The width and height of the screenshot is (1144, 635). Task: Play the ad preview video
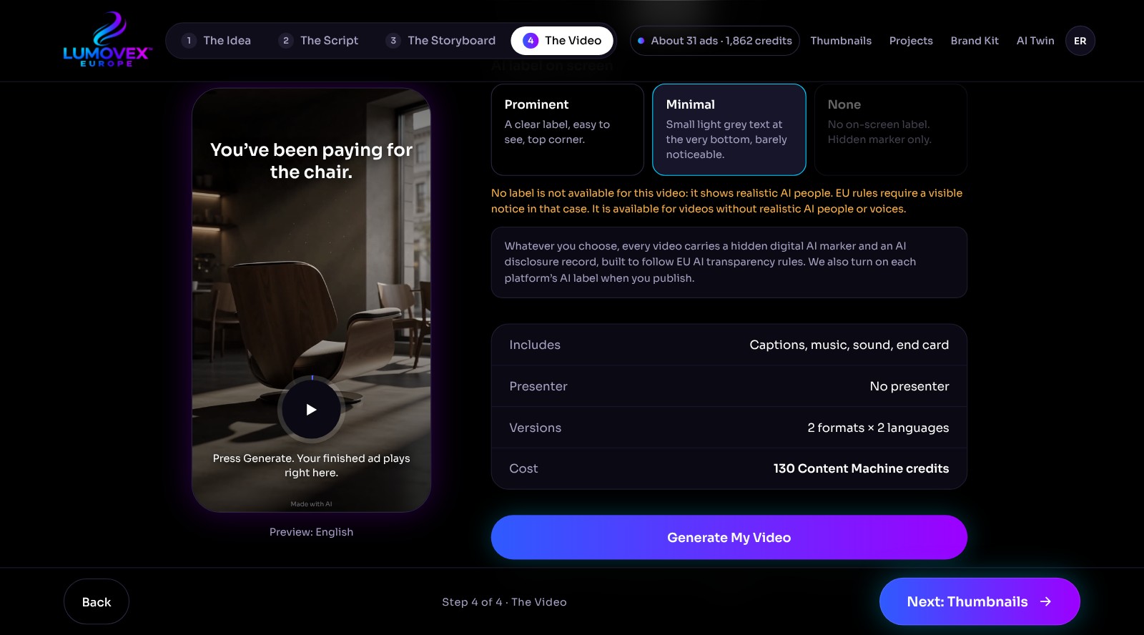(x=311, y=410)
